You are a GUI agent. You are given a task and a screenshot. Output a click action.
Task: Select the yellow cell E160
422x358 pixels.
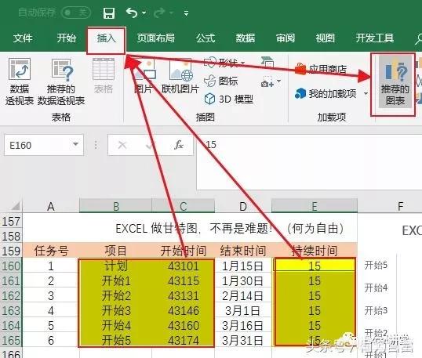(315, 266)
